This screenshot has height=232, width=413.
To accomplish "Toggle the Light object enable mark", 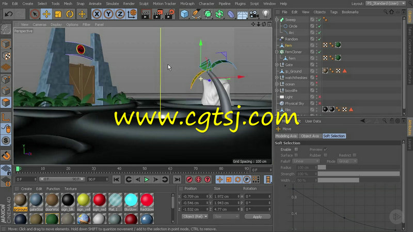I will point(320,97).
